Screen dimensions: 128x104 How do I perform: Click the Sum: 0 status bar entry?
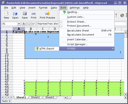6,101
